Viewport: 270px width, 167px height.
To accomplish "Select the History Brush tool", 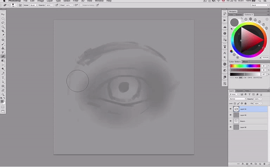I will coord(3,52).
